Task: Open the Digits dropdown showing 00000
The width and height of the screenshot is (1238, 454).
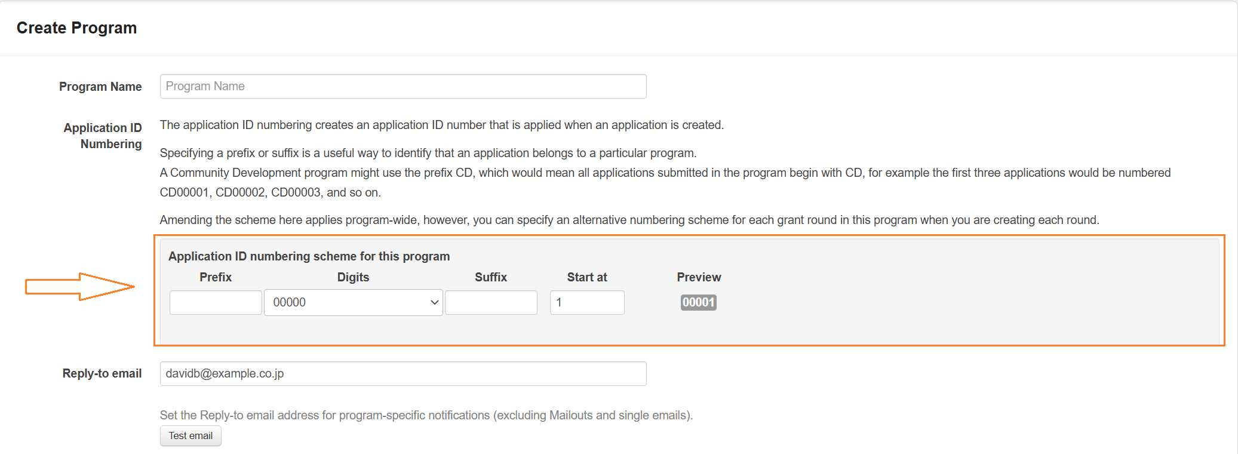Action: [353, 303]
